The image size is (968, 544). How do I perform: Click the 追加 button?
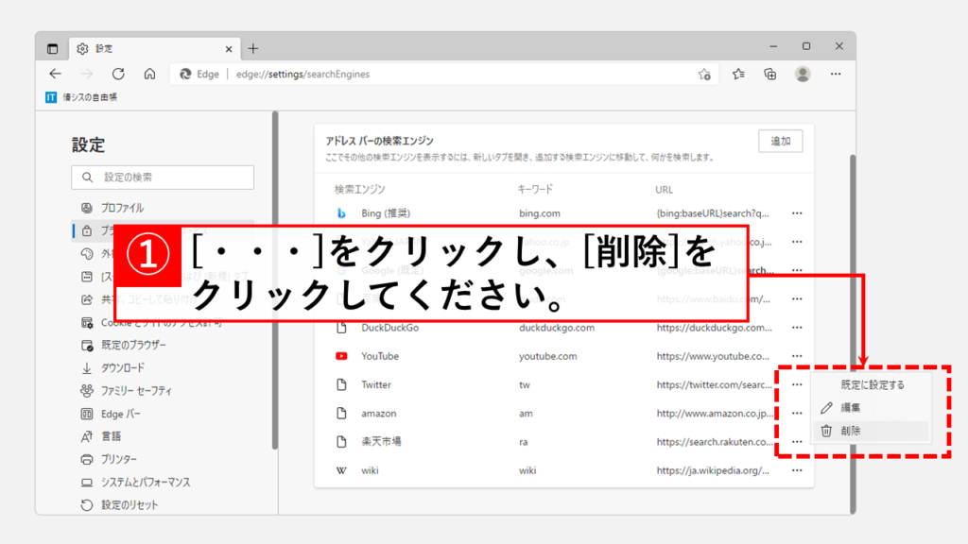[x=780, y=142]
